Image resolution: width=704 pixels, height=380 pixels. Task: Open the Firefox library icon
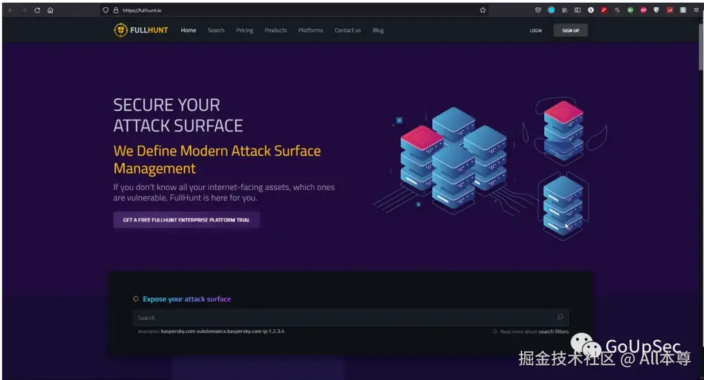pos(565,10)
